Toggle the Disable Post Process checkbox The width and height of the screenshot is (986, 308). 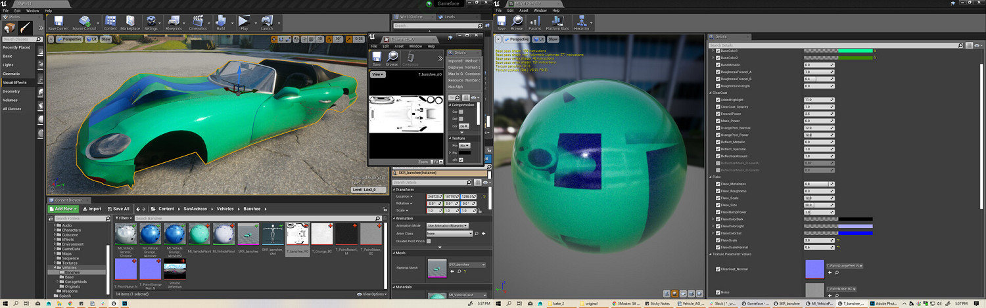429,241
